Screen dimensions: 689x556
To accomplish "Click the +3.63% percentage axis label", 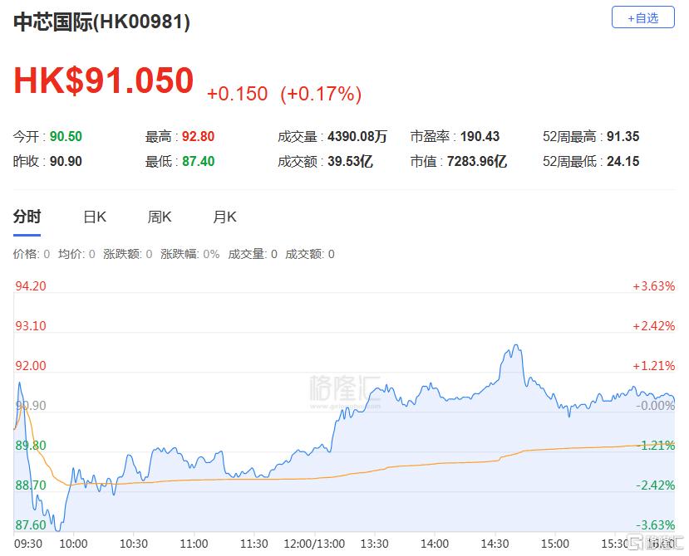I will point(653,286).
